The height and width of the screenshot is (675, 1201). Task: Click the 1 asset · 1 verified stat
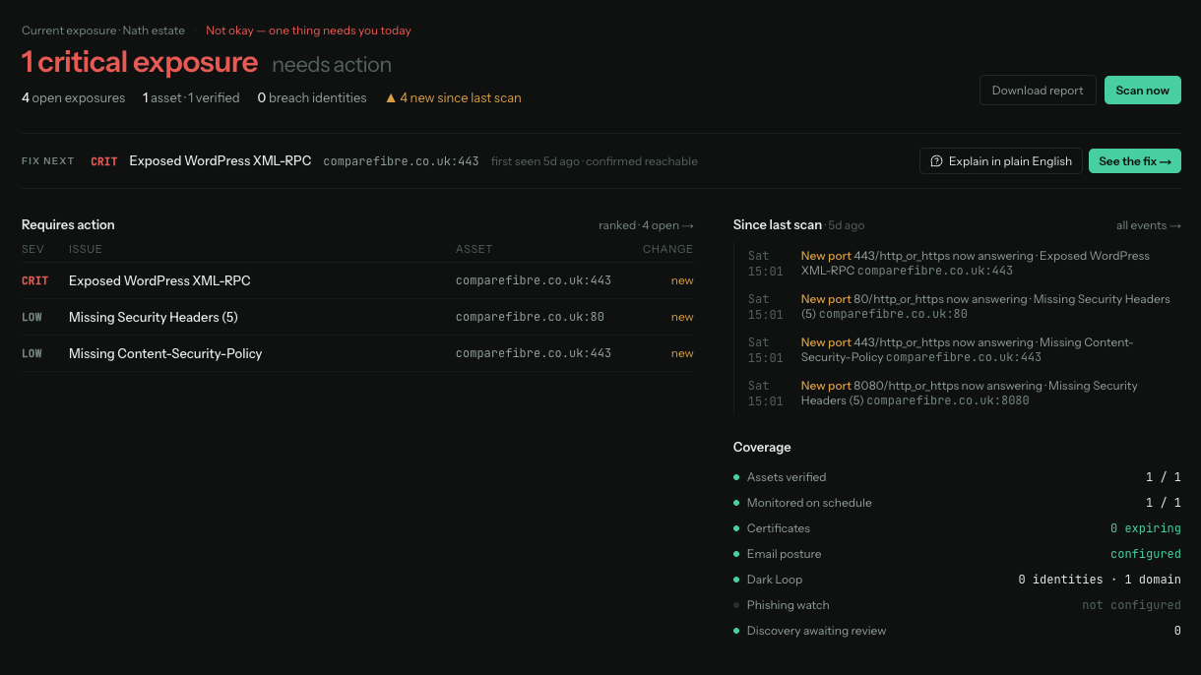coord(191,98)
